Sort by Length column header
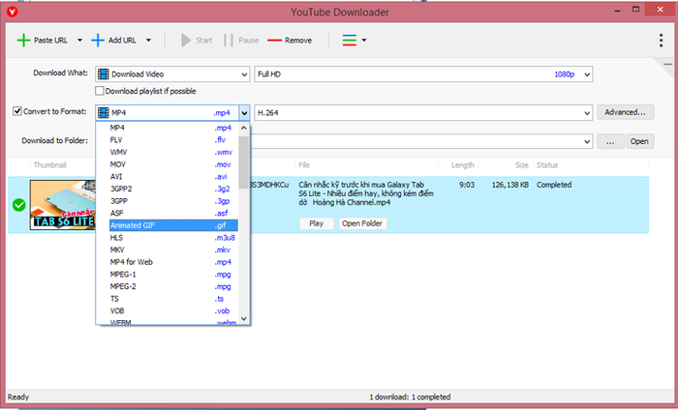Image resolution: width=678 pixels, height=410 pixels. [x=463, y=165]
